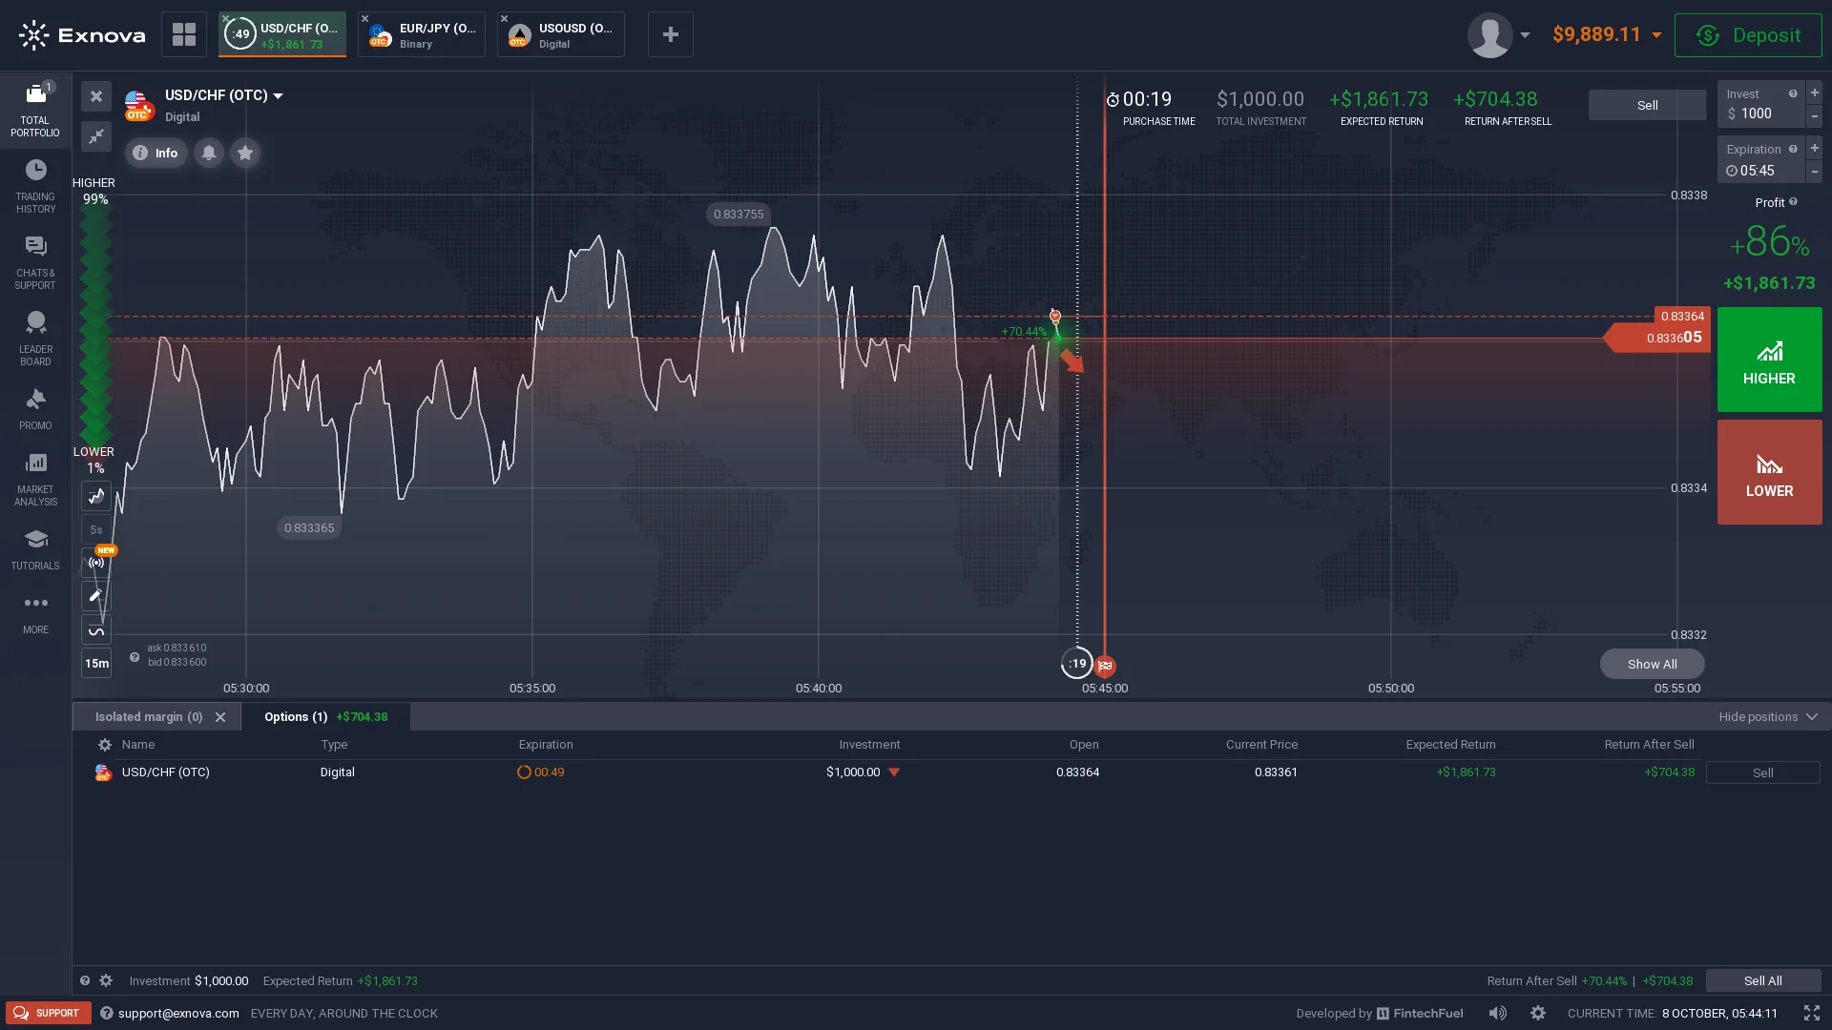This screenshot has width=1832, height=1030.
Task: Open Promo section
Action: pyautogui.click(x=35, y=410)
